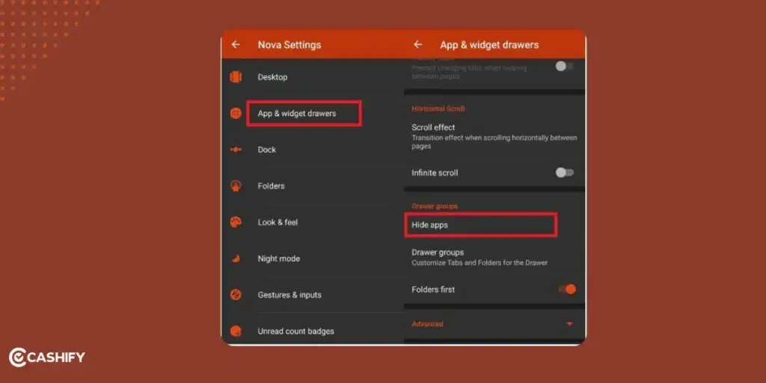Screen dimensions: 766x383
Task: Toggle the switch above Horizontal Scroll section
Action: coord(564,67)
